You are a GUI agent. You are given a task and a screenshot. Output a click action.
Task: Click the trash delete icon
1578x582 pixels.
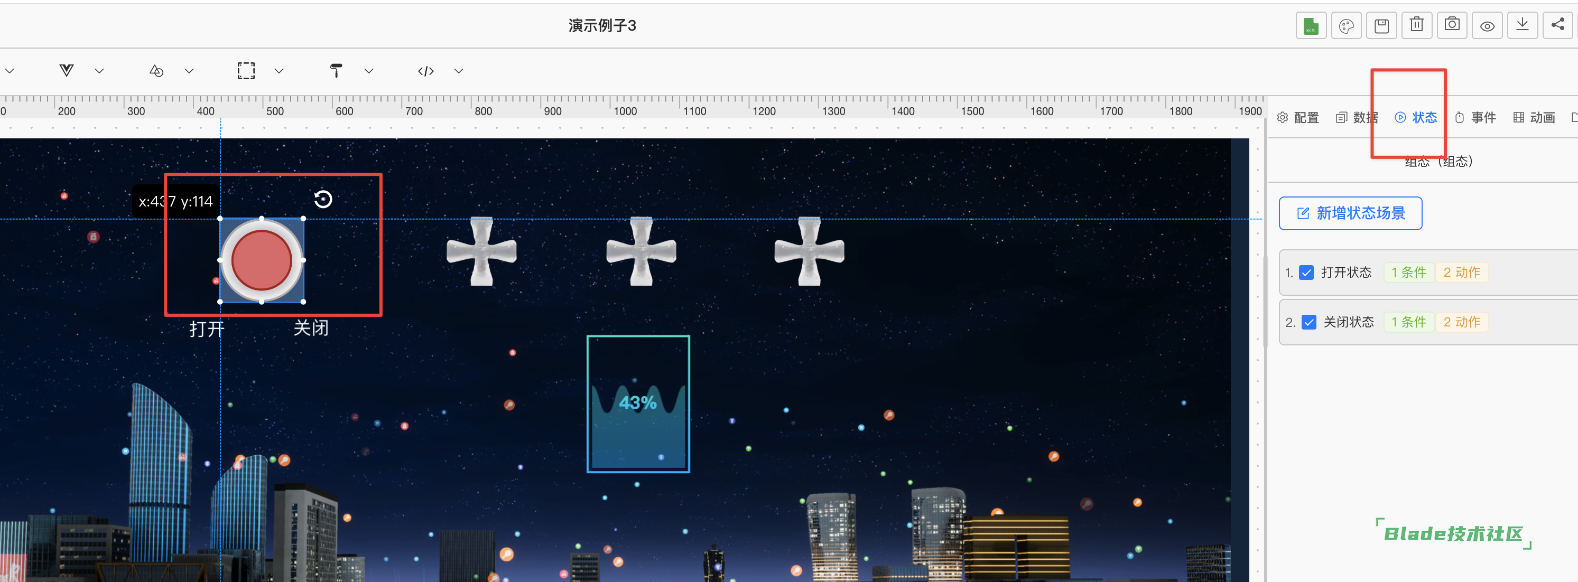point(1416,26)
